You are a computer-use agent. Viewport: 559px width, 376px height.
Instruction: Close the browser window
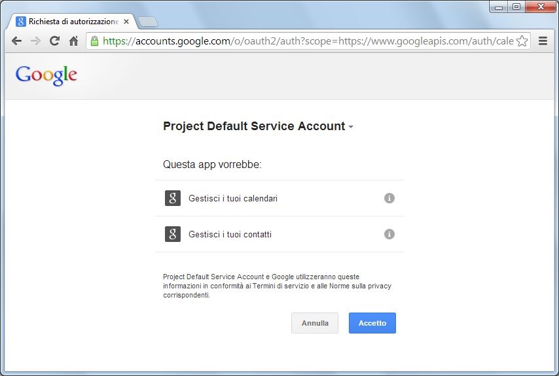click(x=541, y=7)
